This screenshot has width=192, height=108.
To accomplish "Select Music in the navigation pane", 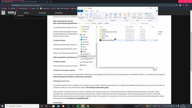I will point(84,47).
